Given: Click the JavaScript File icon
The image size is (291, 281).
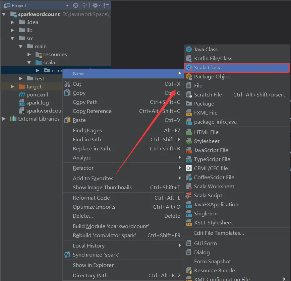Looking at the screenshot, I should 189,150.
